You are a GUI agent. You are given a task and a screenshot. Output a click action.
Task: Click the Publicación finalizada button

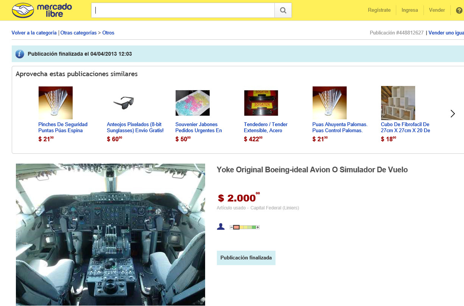(x=246, y=258)
